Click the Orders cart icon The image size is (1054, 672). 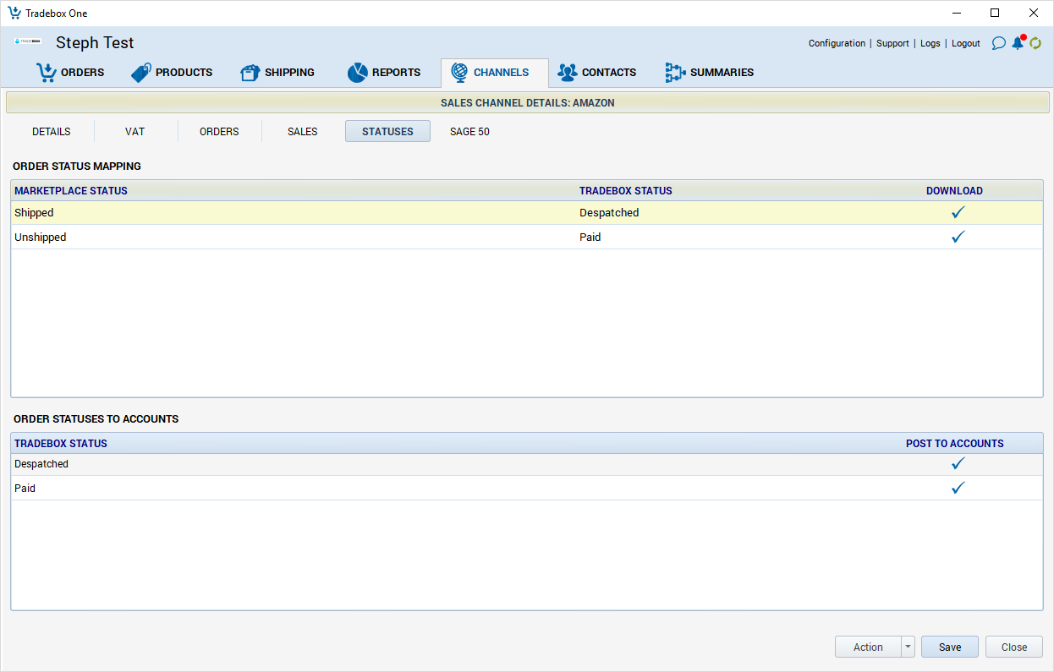(46, 73)
